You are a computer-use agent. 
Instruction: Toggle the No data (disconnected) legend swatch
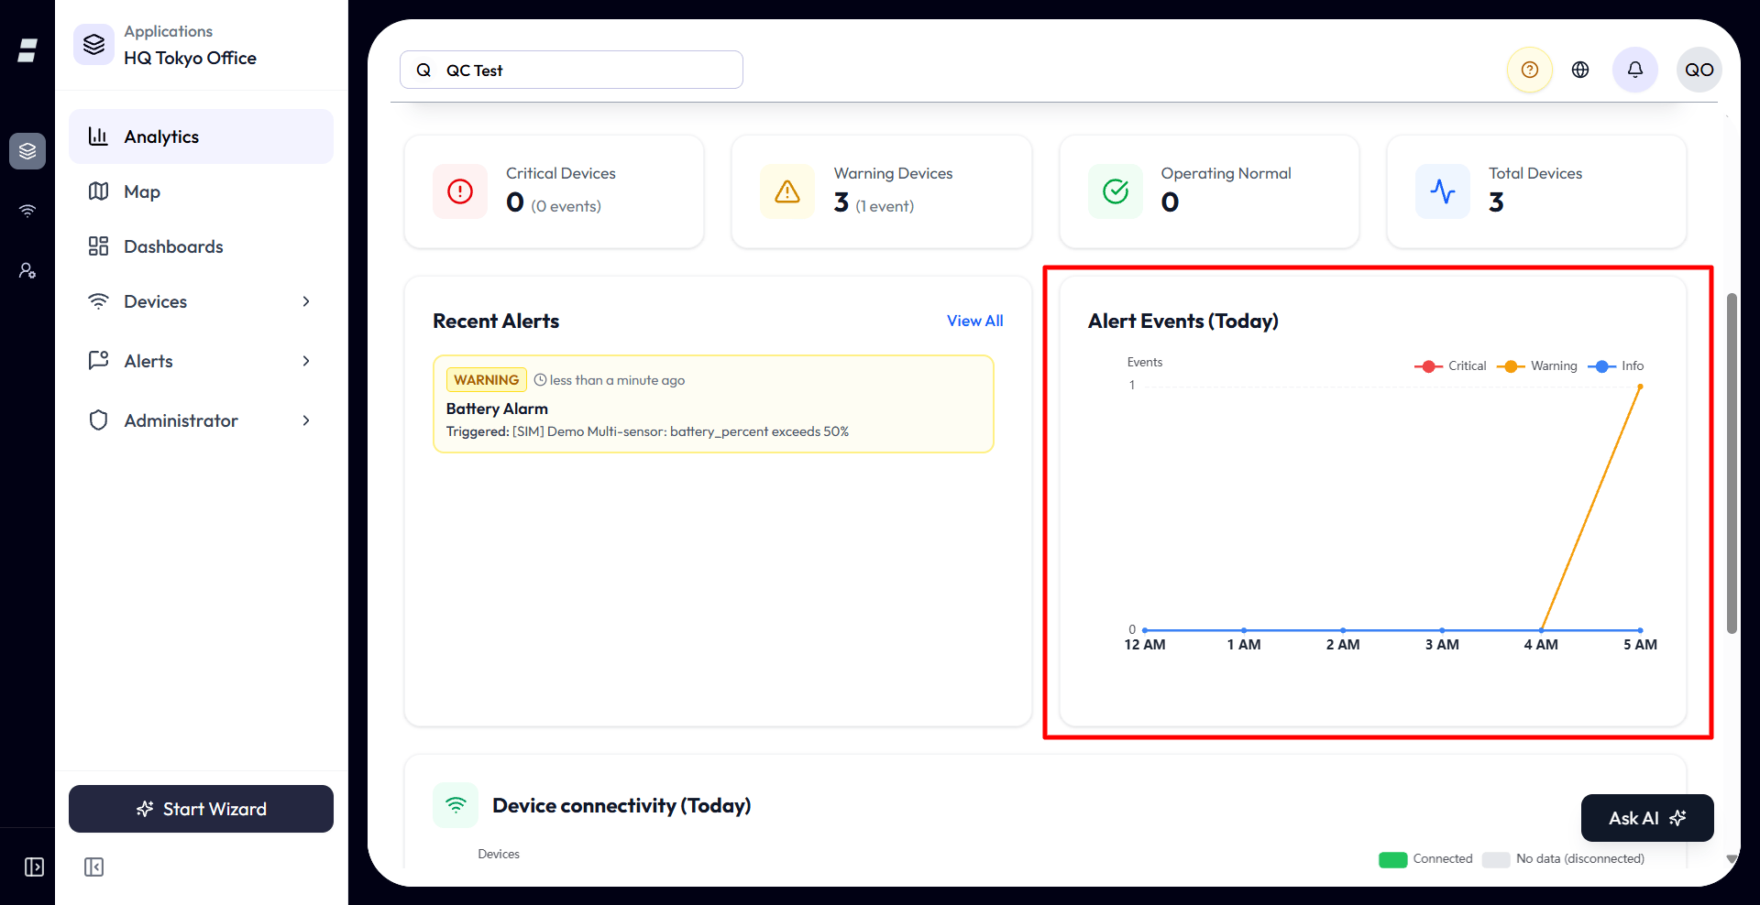pyautogui.click(x=1496, y=859)
